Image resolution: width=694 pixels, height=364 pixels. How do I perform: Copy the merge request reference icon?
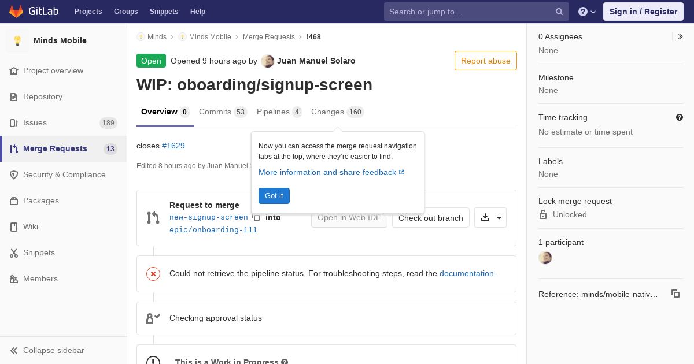(x=675, y=294)
